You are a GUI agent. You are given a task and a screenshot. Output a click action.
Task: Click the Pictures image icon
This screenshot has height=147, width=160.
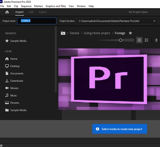[x=7, y=103]
